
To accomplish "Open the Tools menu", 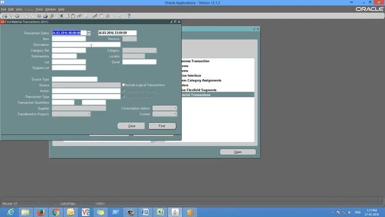I will click(x=38, y=10).
